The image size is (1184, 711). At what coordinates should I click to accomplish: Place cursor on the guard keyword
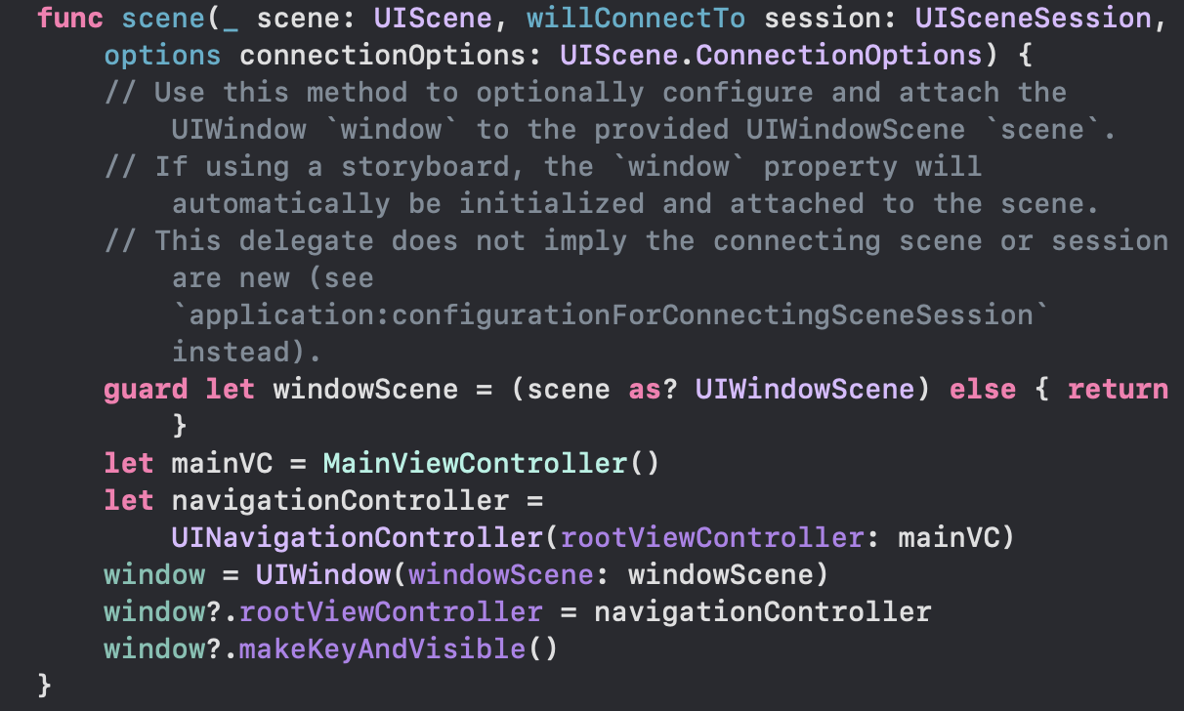146,390
